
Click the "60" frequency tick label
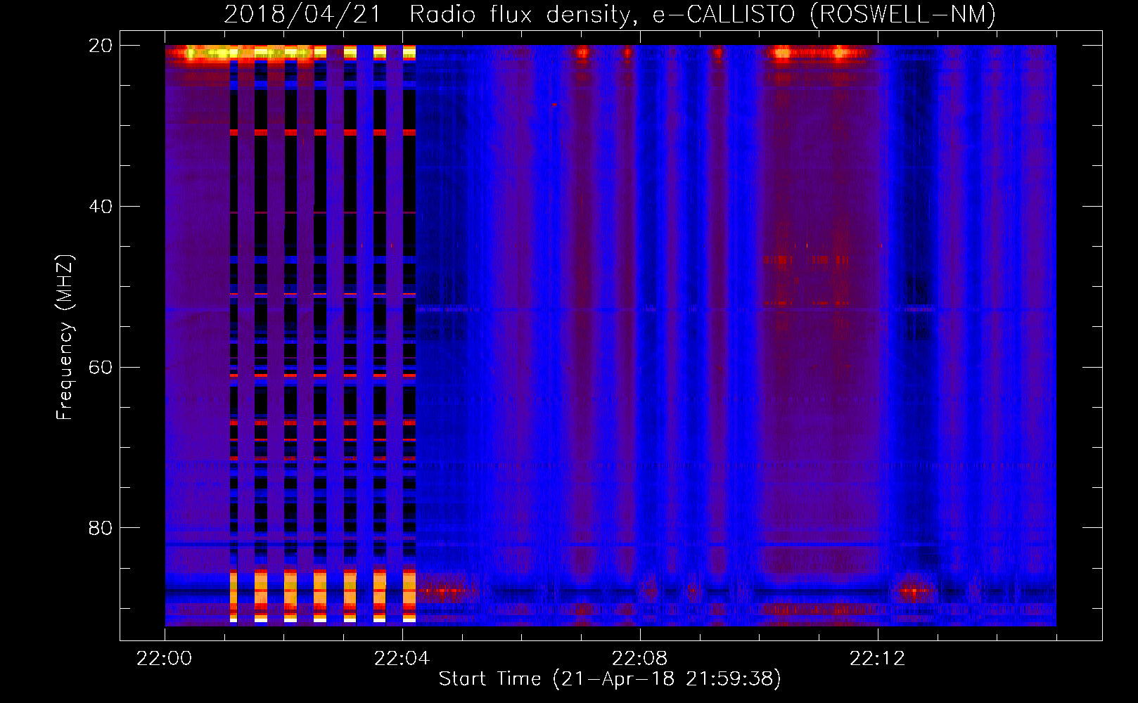[101, 368]
